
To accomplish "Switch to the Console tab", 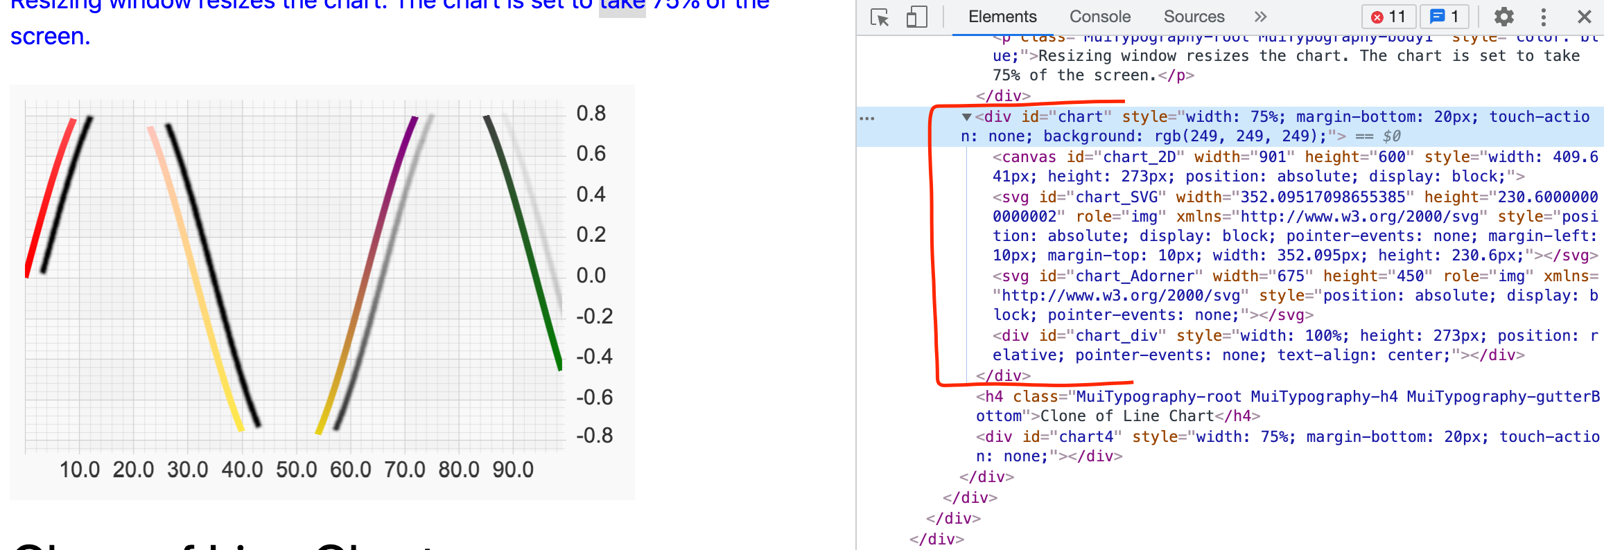I will (1099, 17).
